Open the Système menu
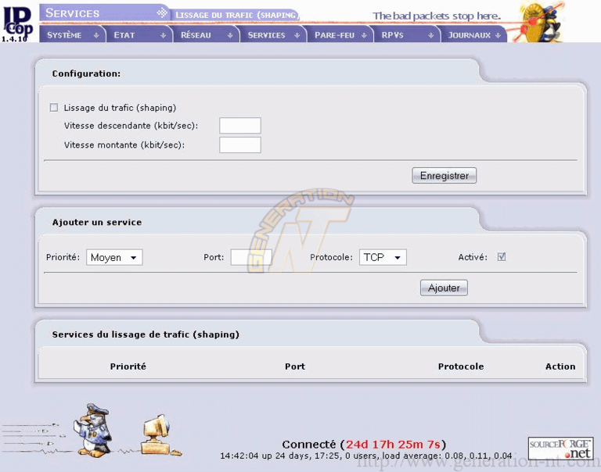 (72, 35)
